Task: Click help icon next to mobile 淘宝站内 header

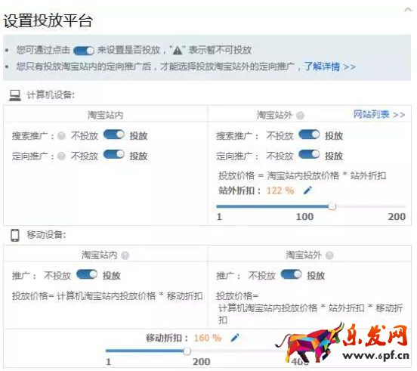Action: click(125, 255)
